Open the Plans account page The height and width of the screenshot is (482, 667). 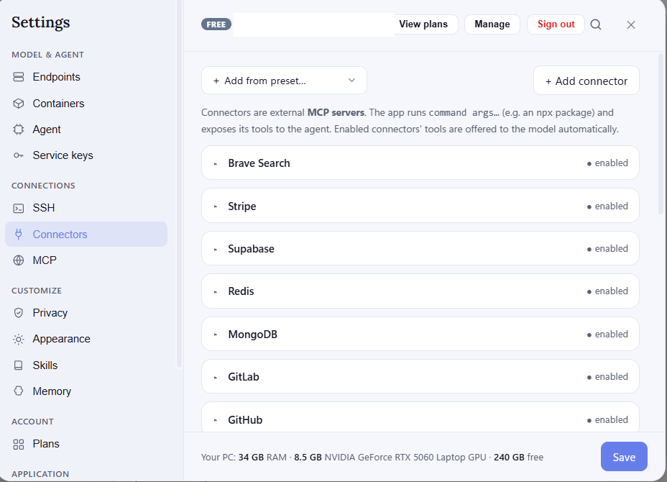[86, 444]
